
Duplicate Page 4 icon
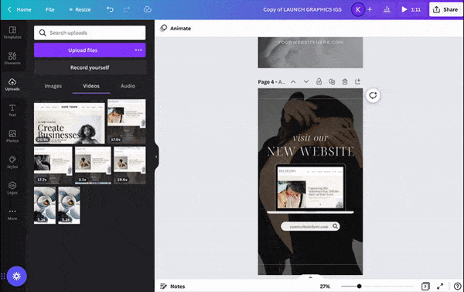[x=332, y=81]
